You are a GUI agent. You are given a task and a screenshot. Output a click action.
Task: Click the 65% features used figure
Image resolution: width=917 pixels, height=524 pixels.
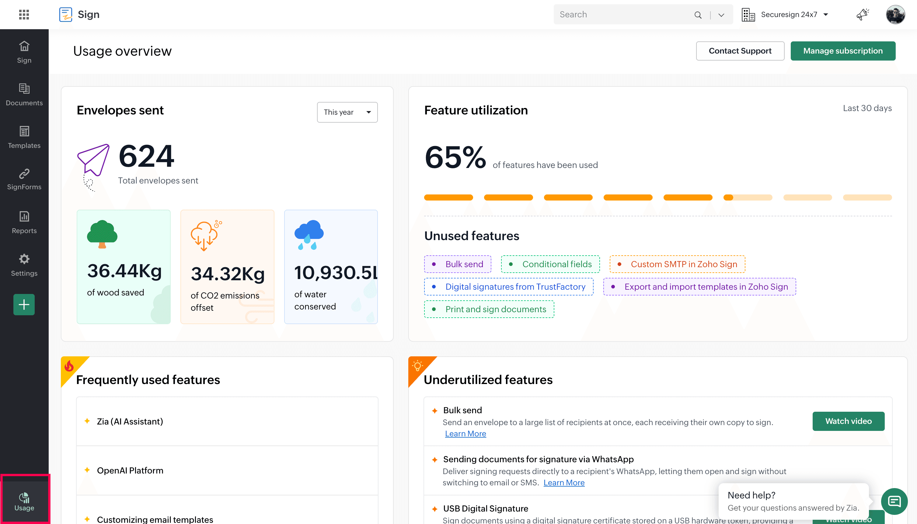pyautogui.click(x=455, y=157)
